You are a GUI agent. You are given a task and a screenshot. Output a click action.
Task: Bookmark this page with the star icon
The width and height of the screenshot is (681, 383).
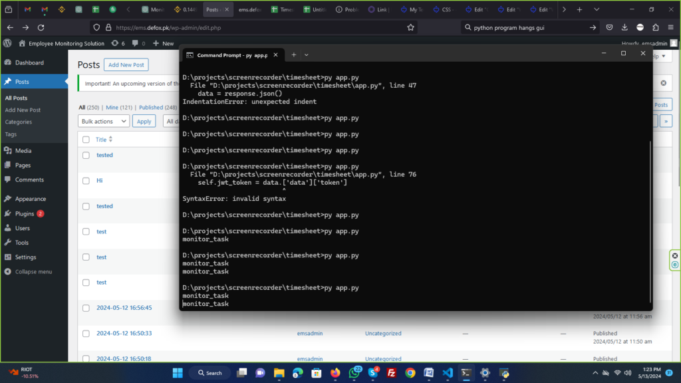411,27
